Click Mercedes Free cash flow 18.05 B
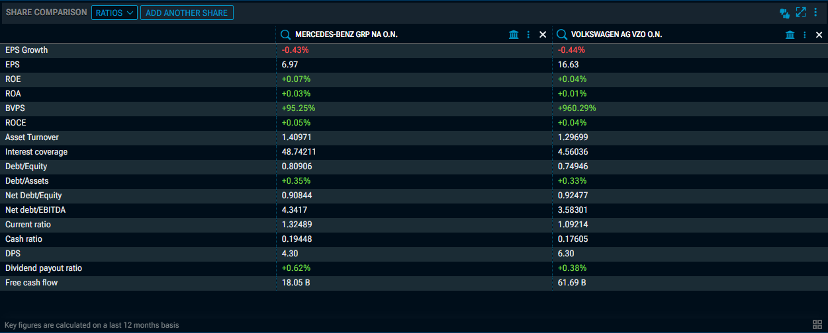The width and height of the screenshot is (828, 333). pyautogui.click(x=296, y=283)
